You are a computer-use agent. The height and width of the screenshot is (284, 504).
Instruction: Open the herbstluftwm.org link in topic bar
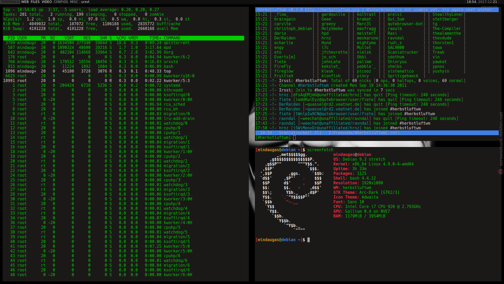click(332, 10)
